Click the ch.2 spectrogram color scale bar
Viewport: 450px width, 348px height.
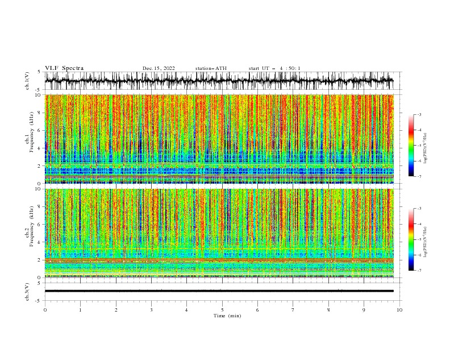pos(411,239)
